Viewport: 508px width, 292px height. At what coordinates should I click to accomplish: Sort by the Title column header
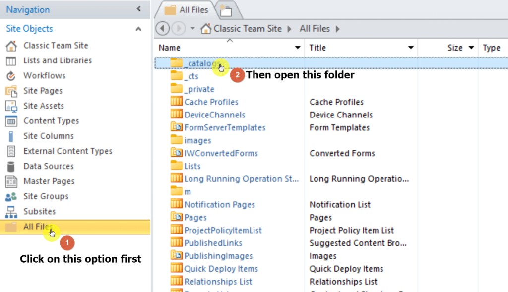[x=317, y=48]
